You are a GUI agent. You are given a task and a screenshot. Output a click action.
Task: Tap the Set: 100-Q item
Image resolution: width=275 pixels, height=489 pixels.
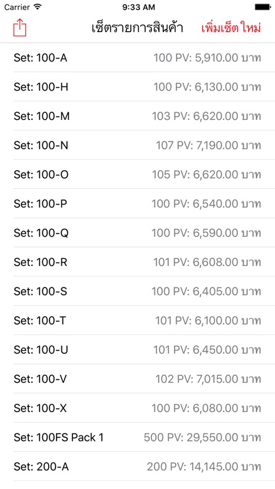point(137,233)
